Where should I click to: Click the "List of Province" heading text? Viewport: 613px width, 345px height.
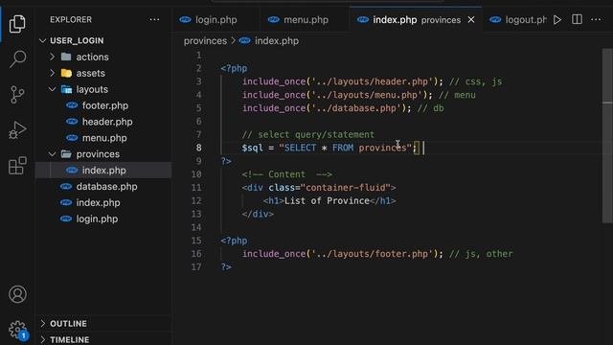pos(327,200)
